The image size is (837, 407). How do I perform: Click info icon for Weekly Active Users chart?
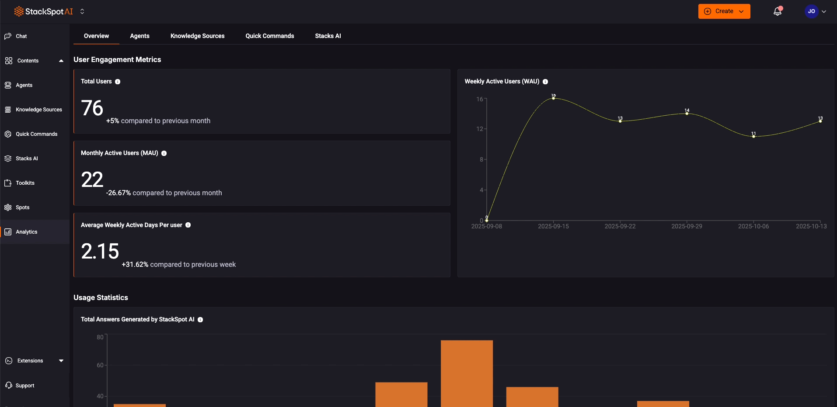(545, 82)
